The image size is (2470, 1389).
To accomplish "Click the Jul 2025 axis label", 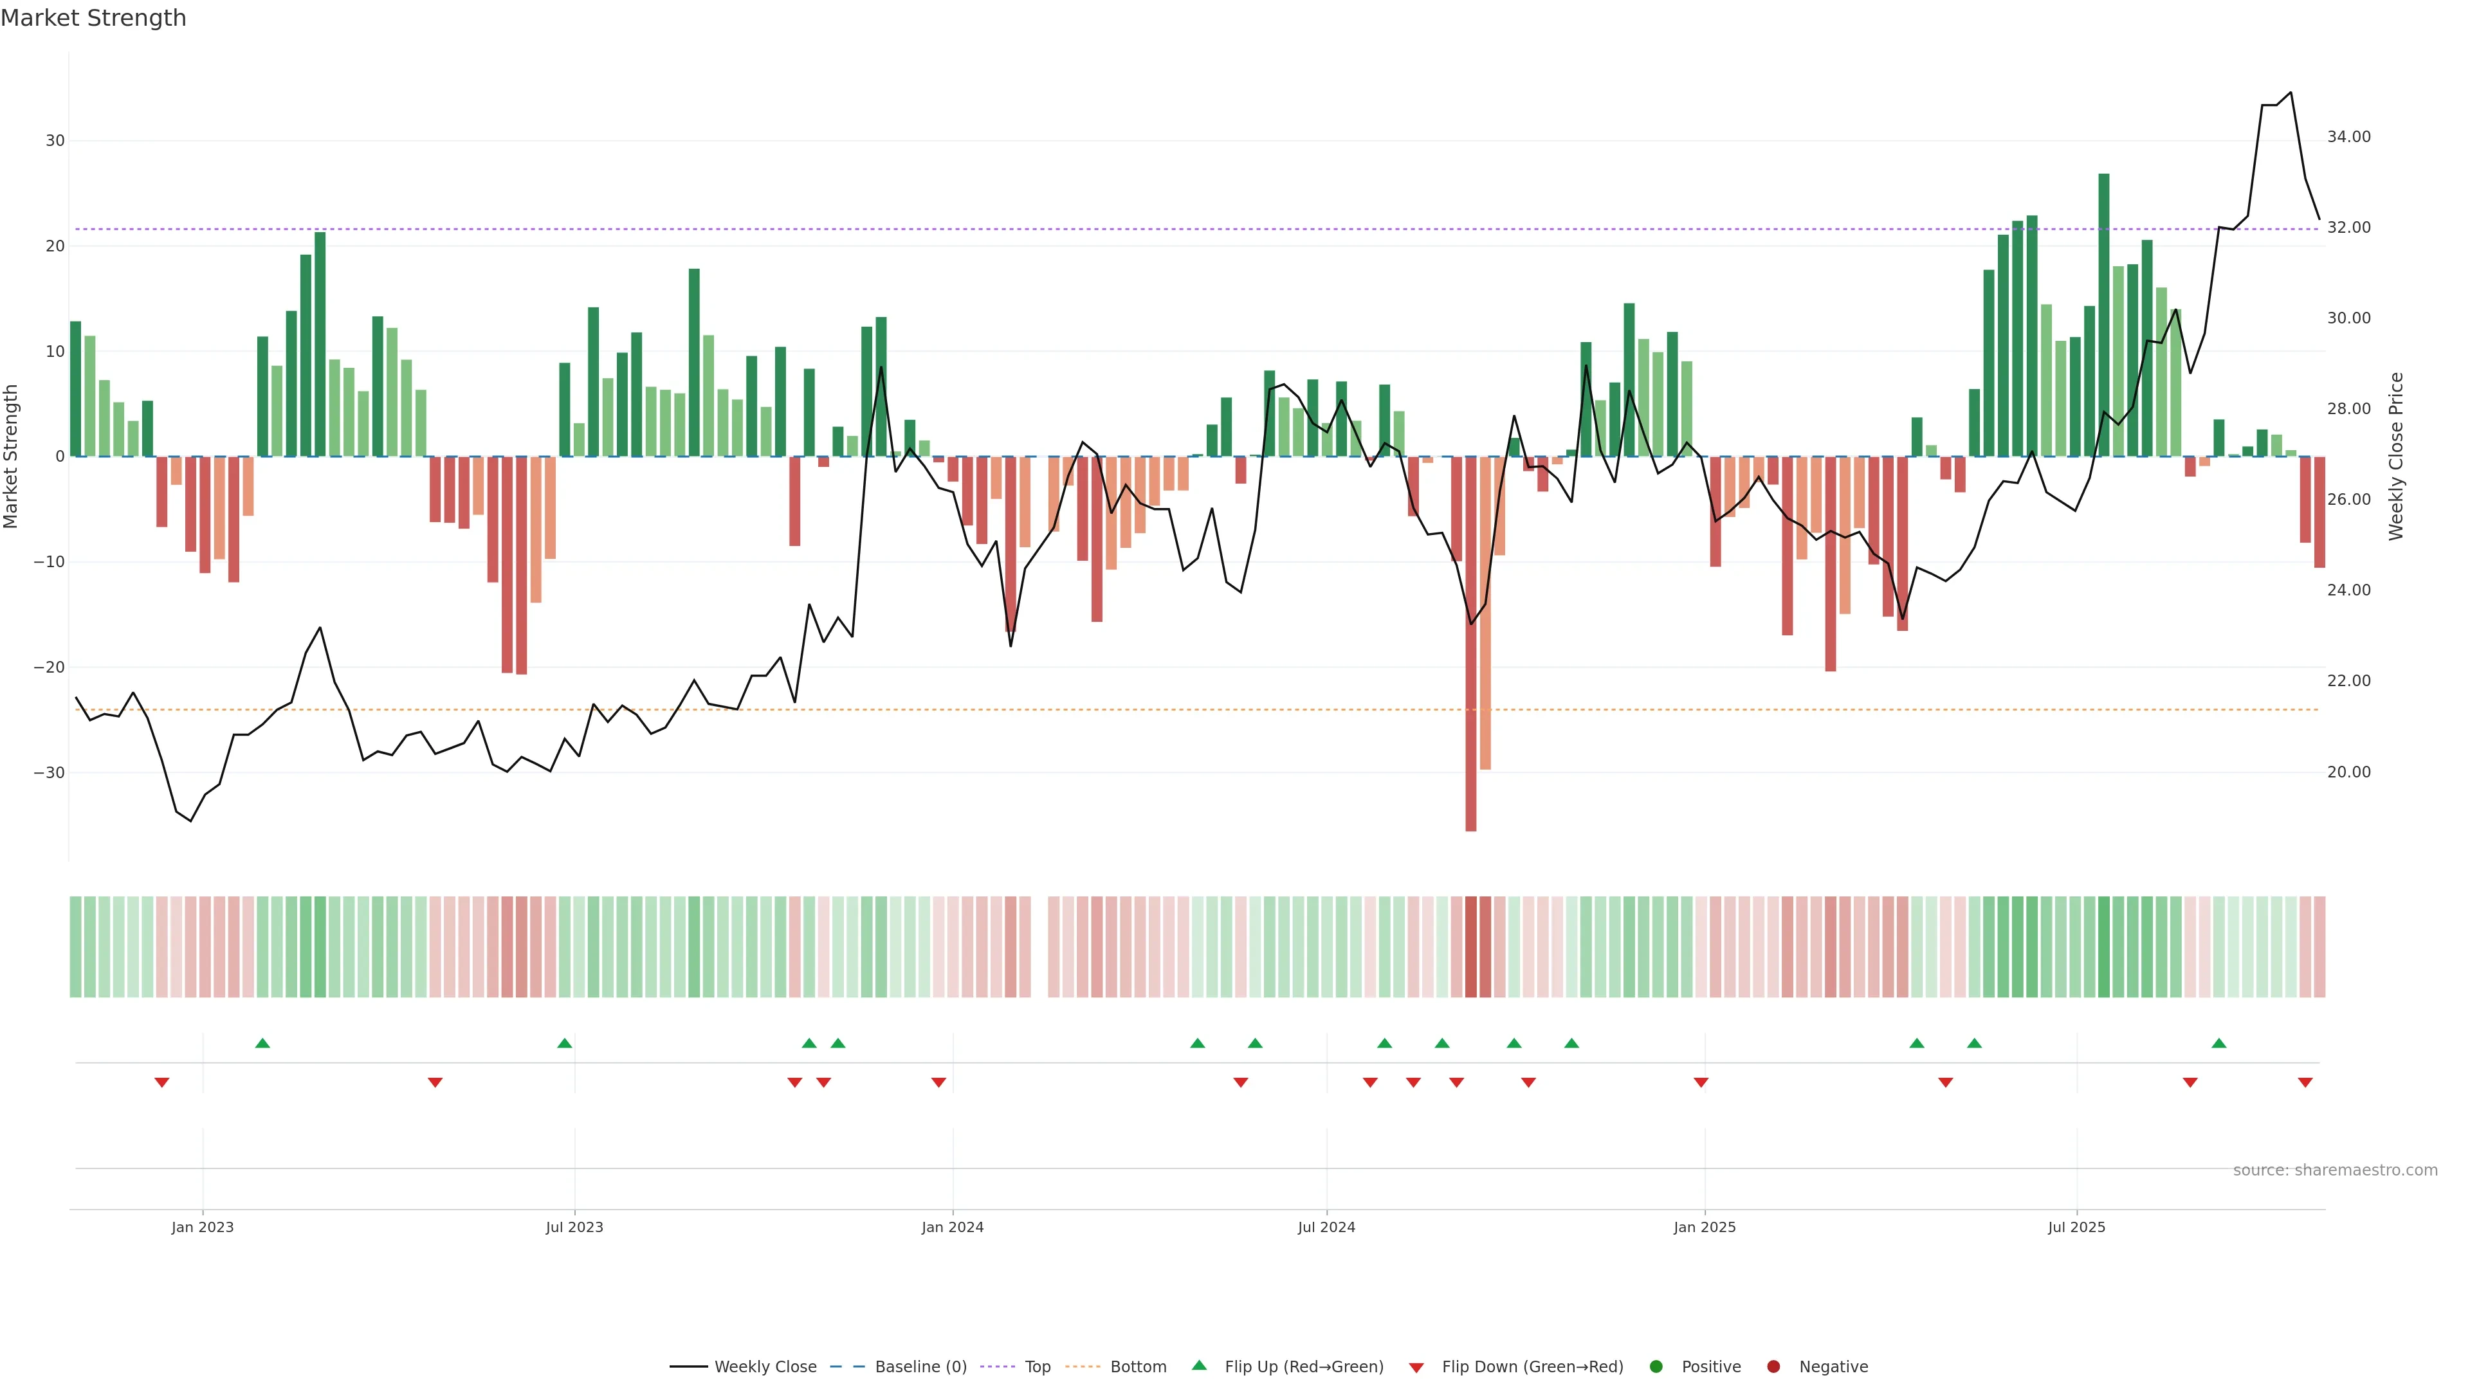I will pos(2076,1227).
